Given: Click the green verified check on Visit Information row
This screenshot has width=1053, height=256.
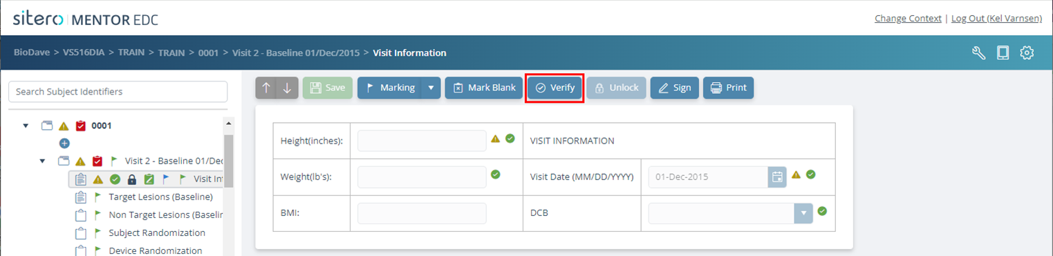Looking at the screenshot, I should tap(115, 179).
